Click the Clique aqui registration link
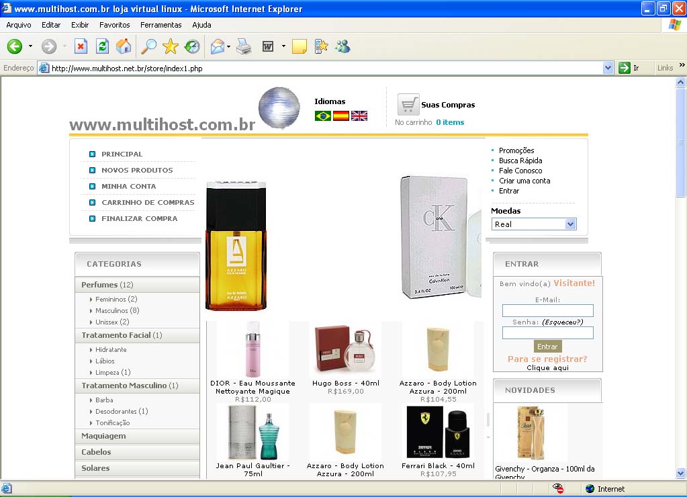Screen dimensions: 687x497 coord(548,367)
